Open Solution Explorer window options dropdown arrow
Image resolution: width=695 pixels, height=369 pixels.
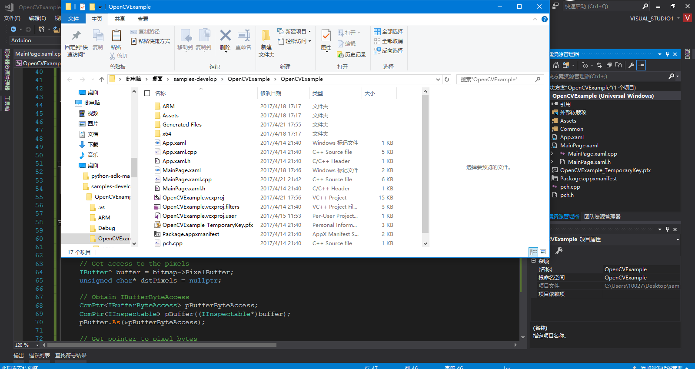(x=660, y=54)
